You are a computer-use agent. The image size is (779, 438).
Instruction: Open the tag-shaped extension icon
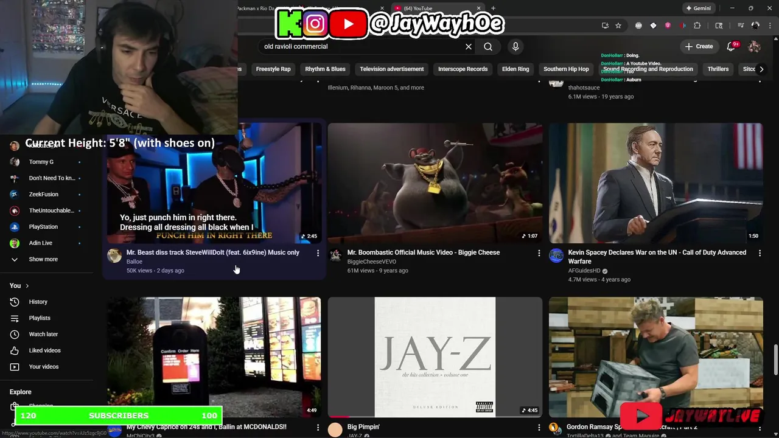[x=653, y=26]
